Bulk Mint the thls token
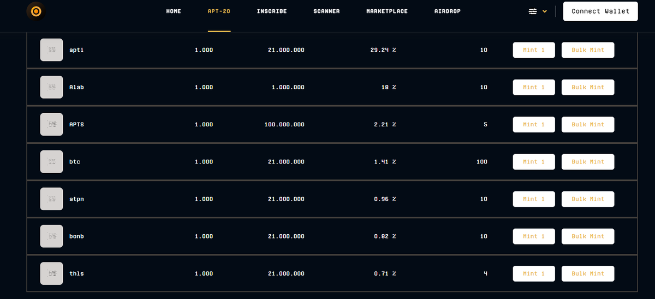 pyautogui.click(x=588, y=273)
